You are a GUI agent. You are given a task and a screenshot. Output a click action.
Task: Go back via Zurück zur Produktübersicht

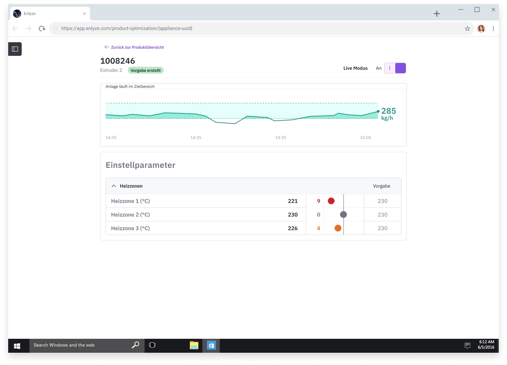(x=134, y=47)
